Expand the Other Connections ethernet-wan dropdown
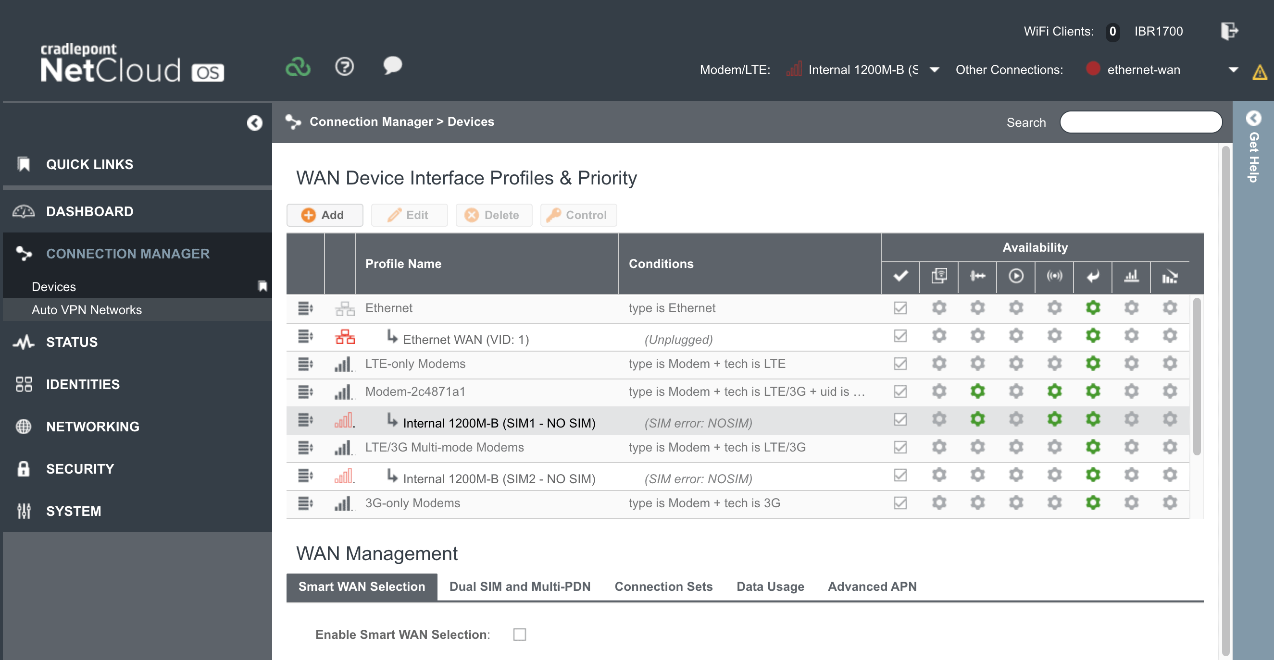This screenshot has height=660, width=1274. [1233, 70]
